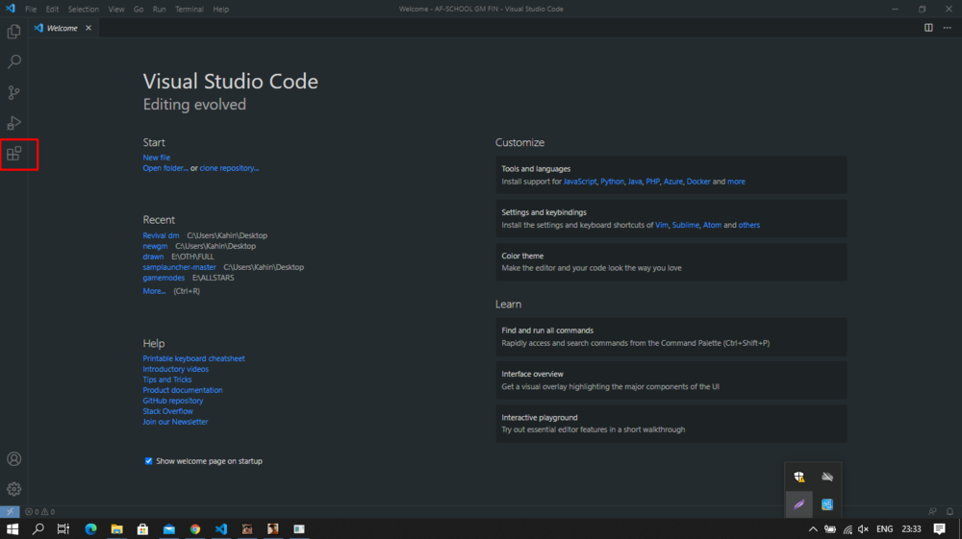Open the Run and Debug view
The image size is (962, 539).
(13, 123)
